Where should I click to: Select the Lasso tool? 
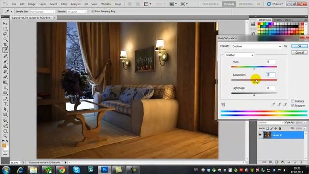(x=5, y=34)
